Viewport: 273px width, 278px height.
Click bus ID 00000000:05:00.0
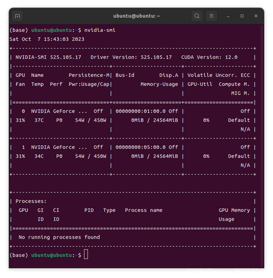pos(141,147)
